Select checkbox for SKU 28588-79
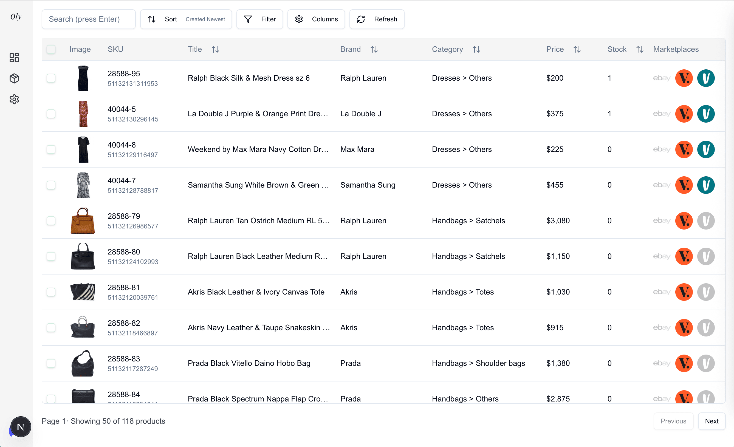 click(x=51, y=221)
